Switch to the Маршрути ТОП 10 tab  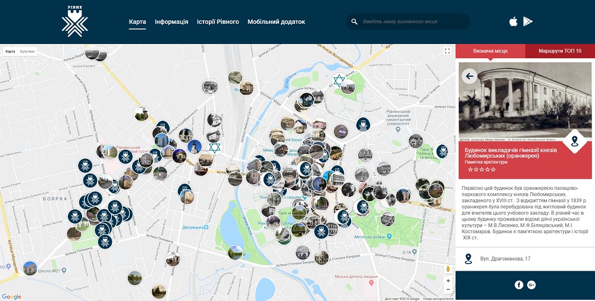point(560,51)
